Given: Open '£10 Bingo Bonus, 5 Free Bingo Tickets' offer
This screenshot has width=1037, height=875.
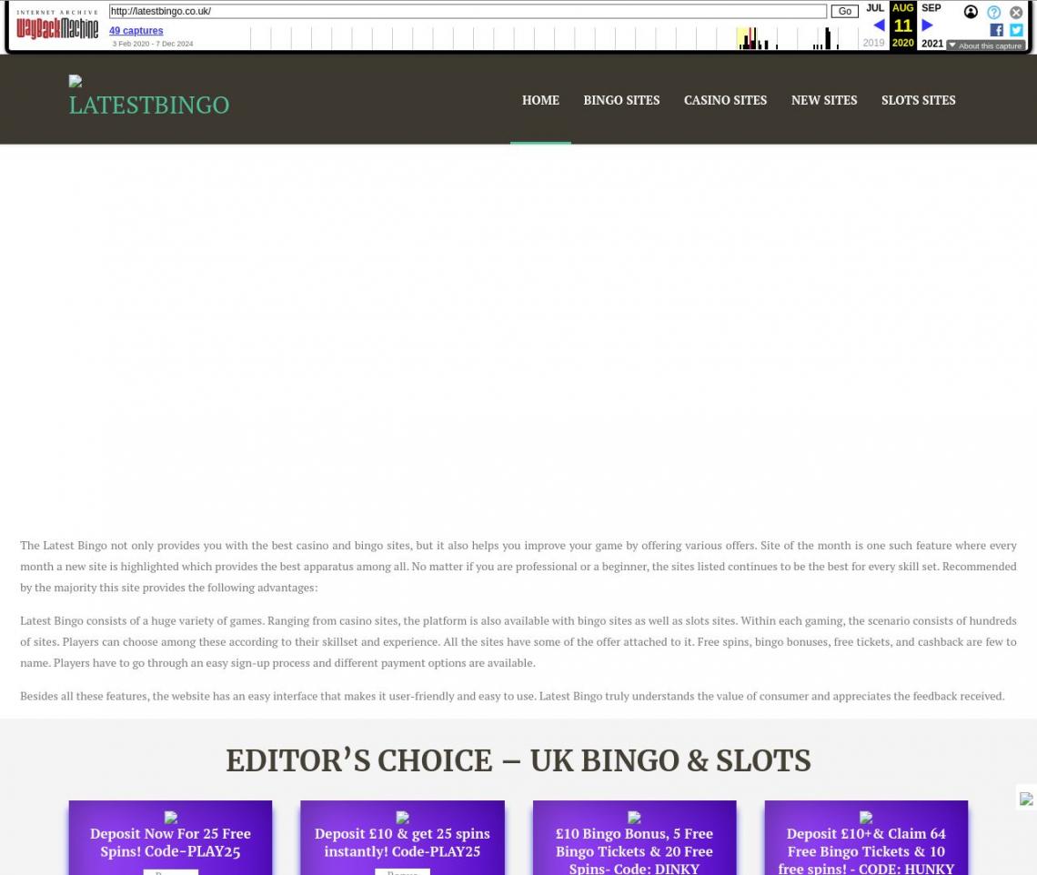Looking at the screenshot, I should tap(634, 851).
